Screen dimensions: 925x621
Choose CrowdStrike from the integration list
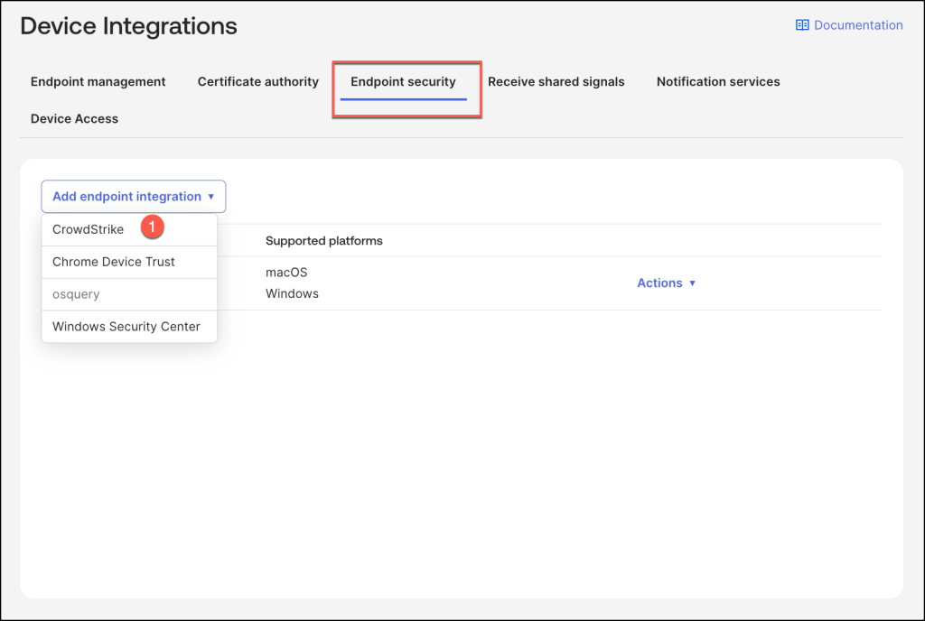pyautogui.click(x=89, y=229)
